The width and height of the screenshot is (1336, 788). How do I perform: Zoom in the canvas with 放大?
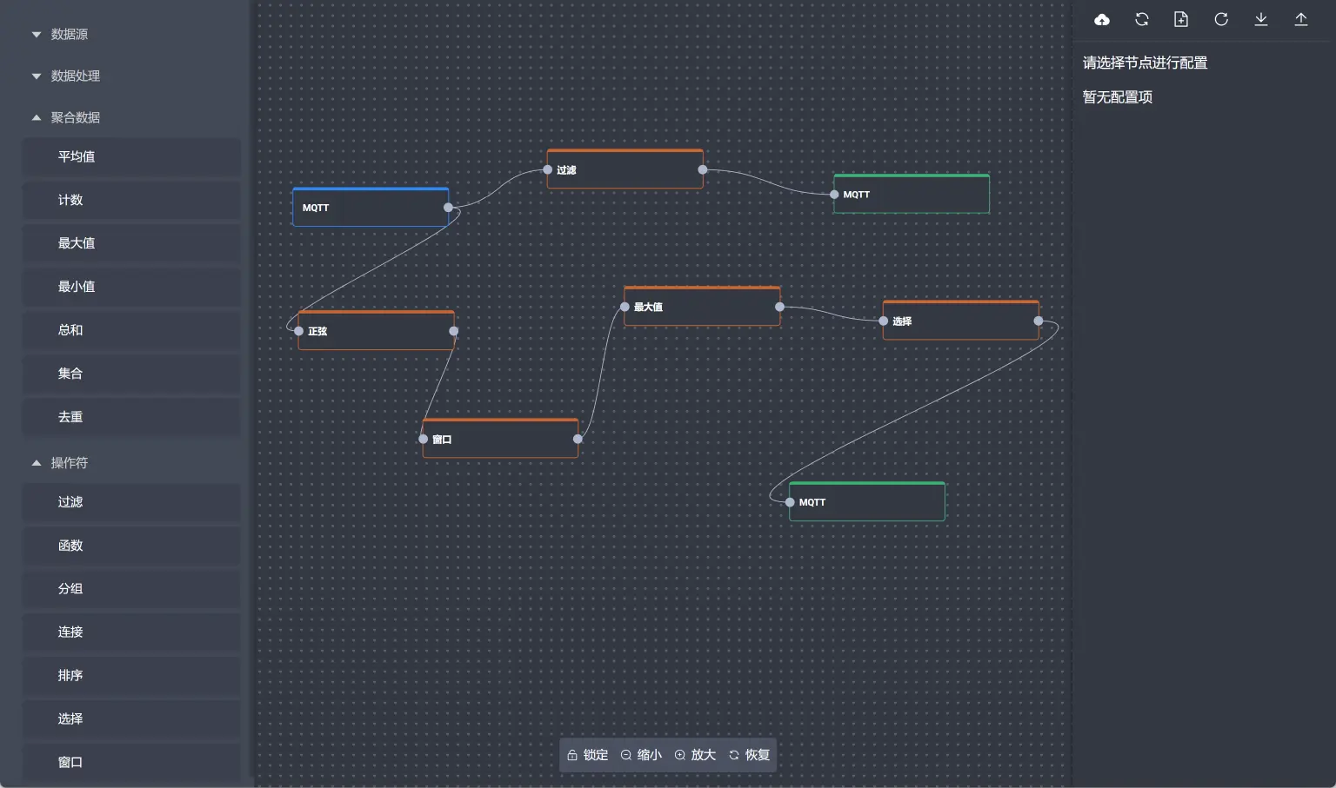[695, 755]
